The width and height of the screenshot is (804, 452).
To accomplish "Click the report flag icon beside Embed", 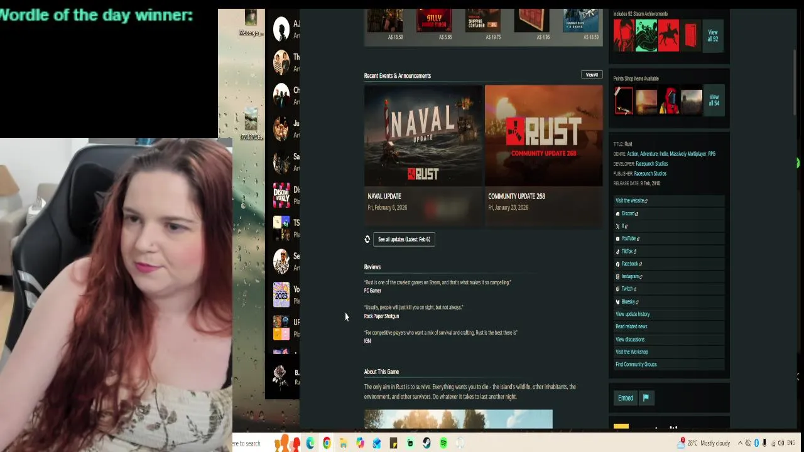I will coord(646,398).
